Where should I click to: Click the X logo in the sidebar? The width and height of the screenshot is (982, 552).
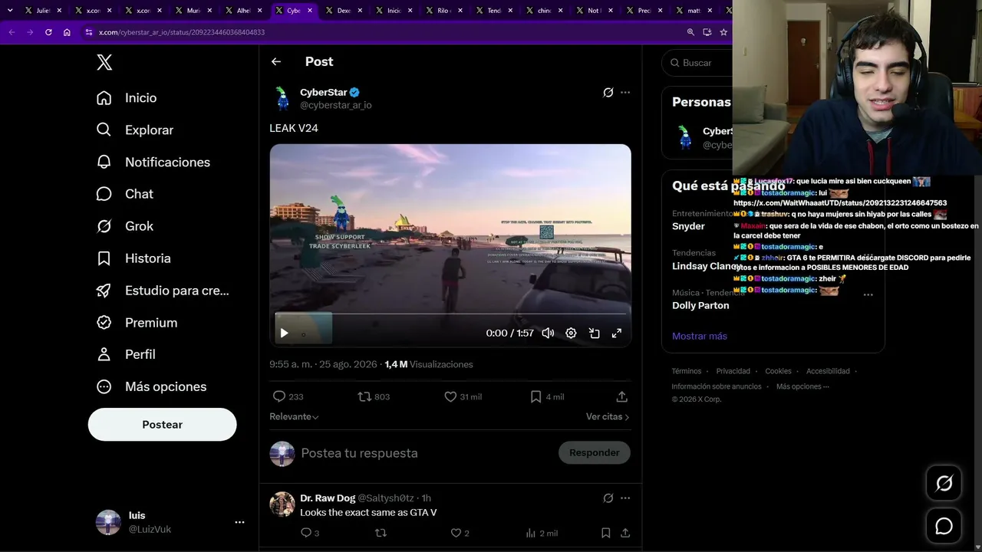(104, 63)
